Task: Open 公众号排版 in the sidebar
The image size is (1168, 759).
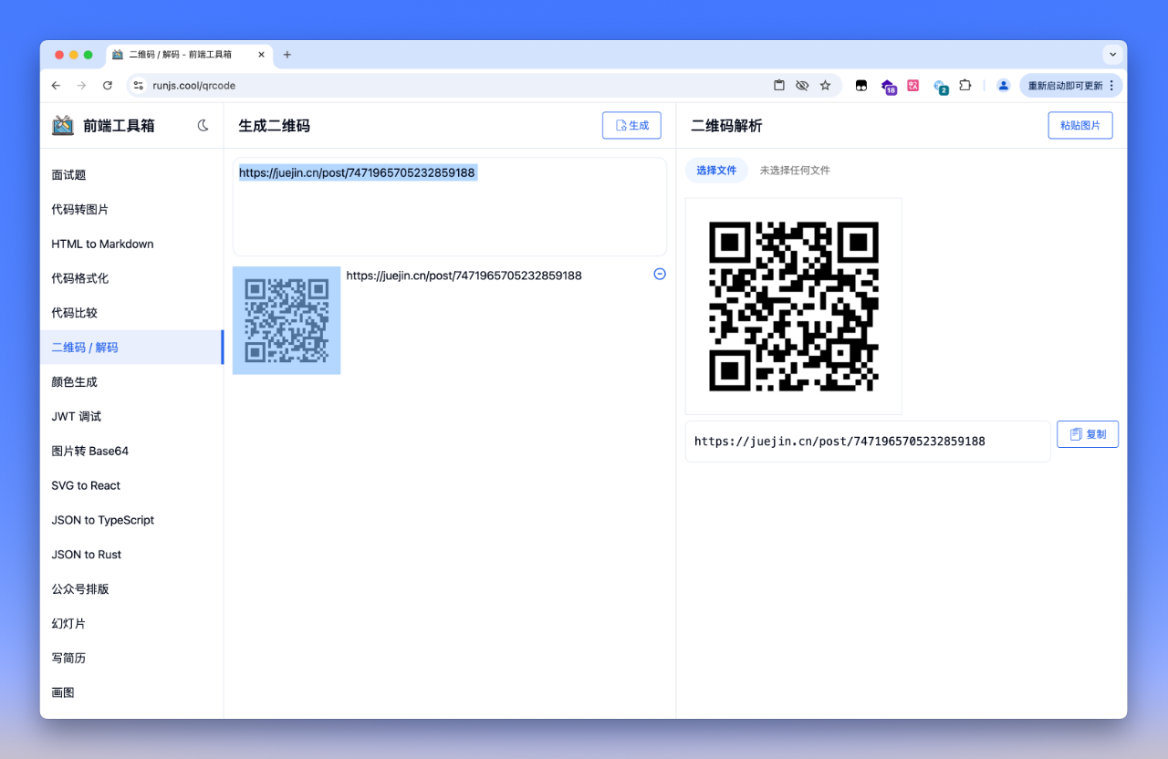Action: [131, 589]
